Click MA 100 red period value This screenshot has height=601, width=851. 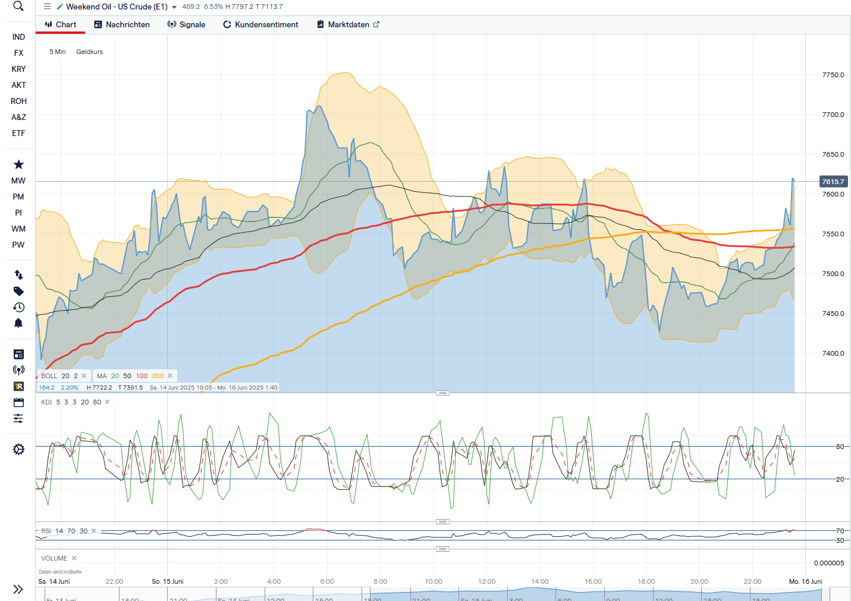pos(142,376)
